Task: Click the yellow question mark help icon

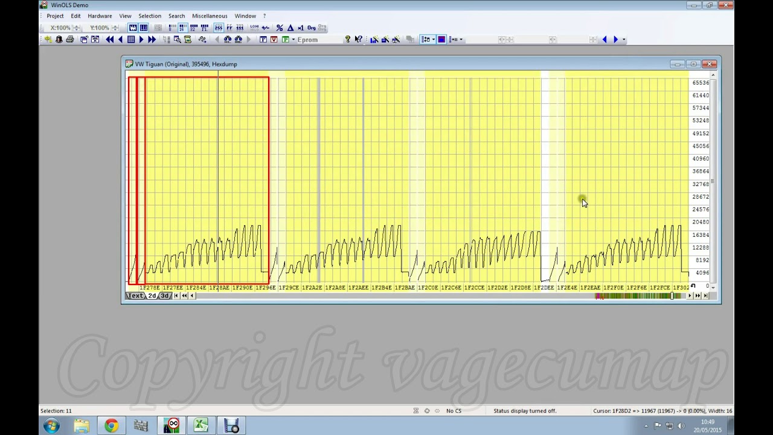Action: point(348,39)
